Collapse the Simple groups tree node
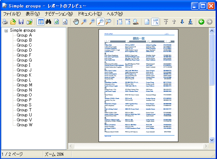Image resolution: width=217 pixels, height=159 pixels. pos(6,31)
